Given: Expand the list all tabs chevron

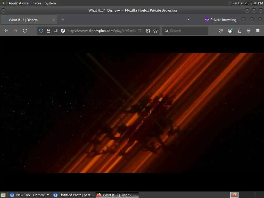Looking at the screenshot, I should [x=188, y=20].
